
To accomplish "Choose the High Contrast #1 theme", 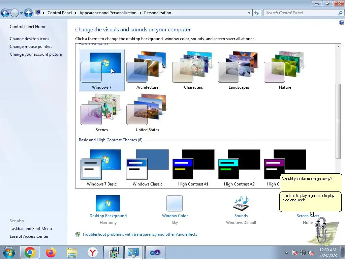I will pos(193,167).
